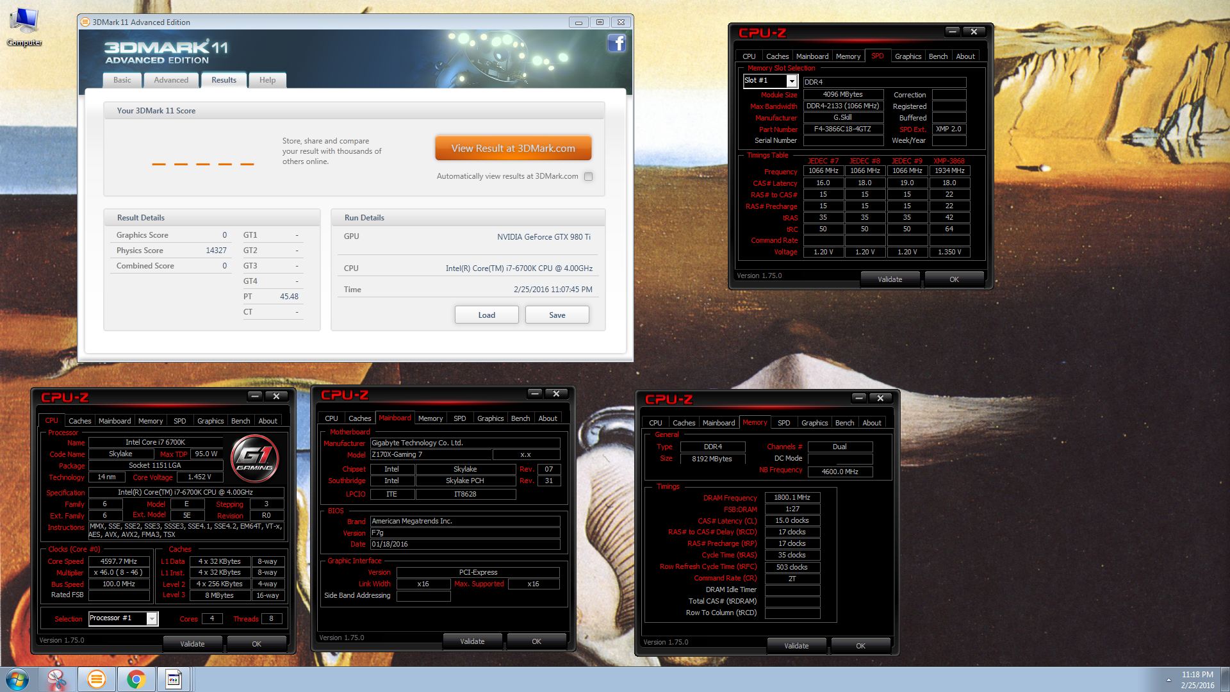This screenshot has width=1230, height=692.
Task: Open Help tab in 3DMark
Action: point(267,80)
